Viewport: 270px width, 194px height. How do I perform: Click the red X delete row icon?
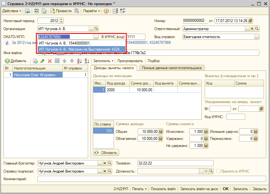pyautogui.click(x=50, y=61)
